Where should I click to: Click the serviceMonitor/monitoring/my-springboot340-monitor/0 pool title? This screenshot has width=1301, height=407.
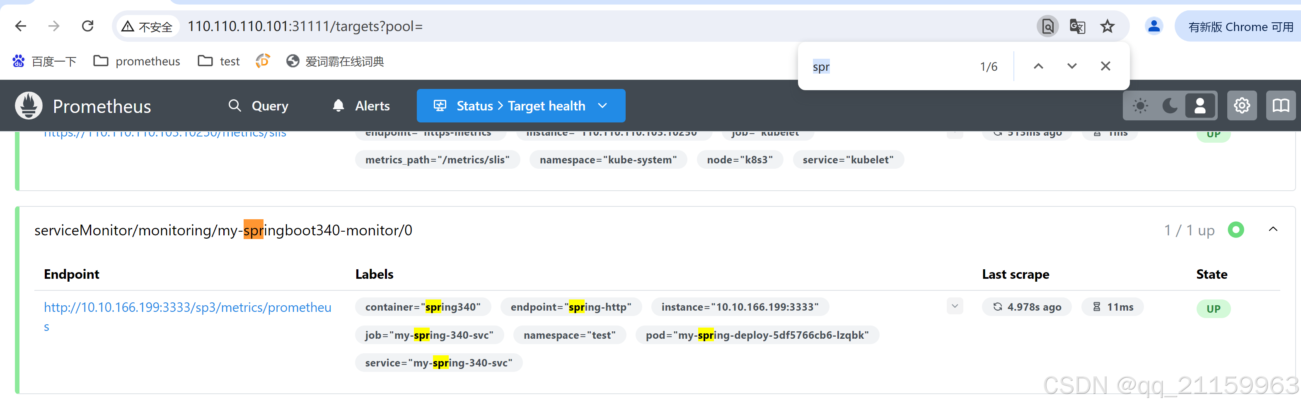[x=223, y=230]
